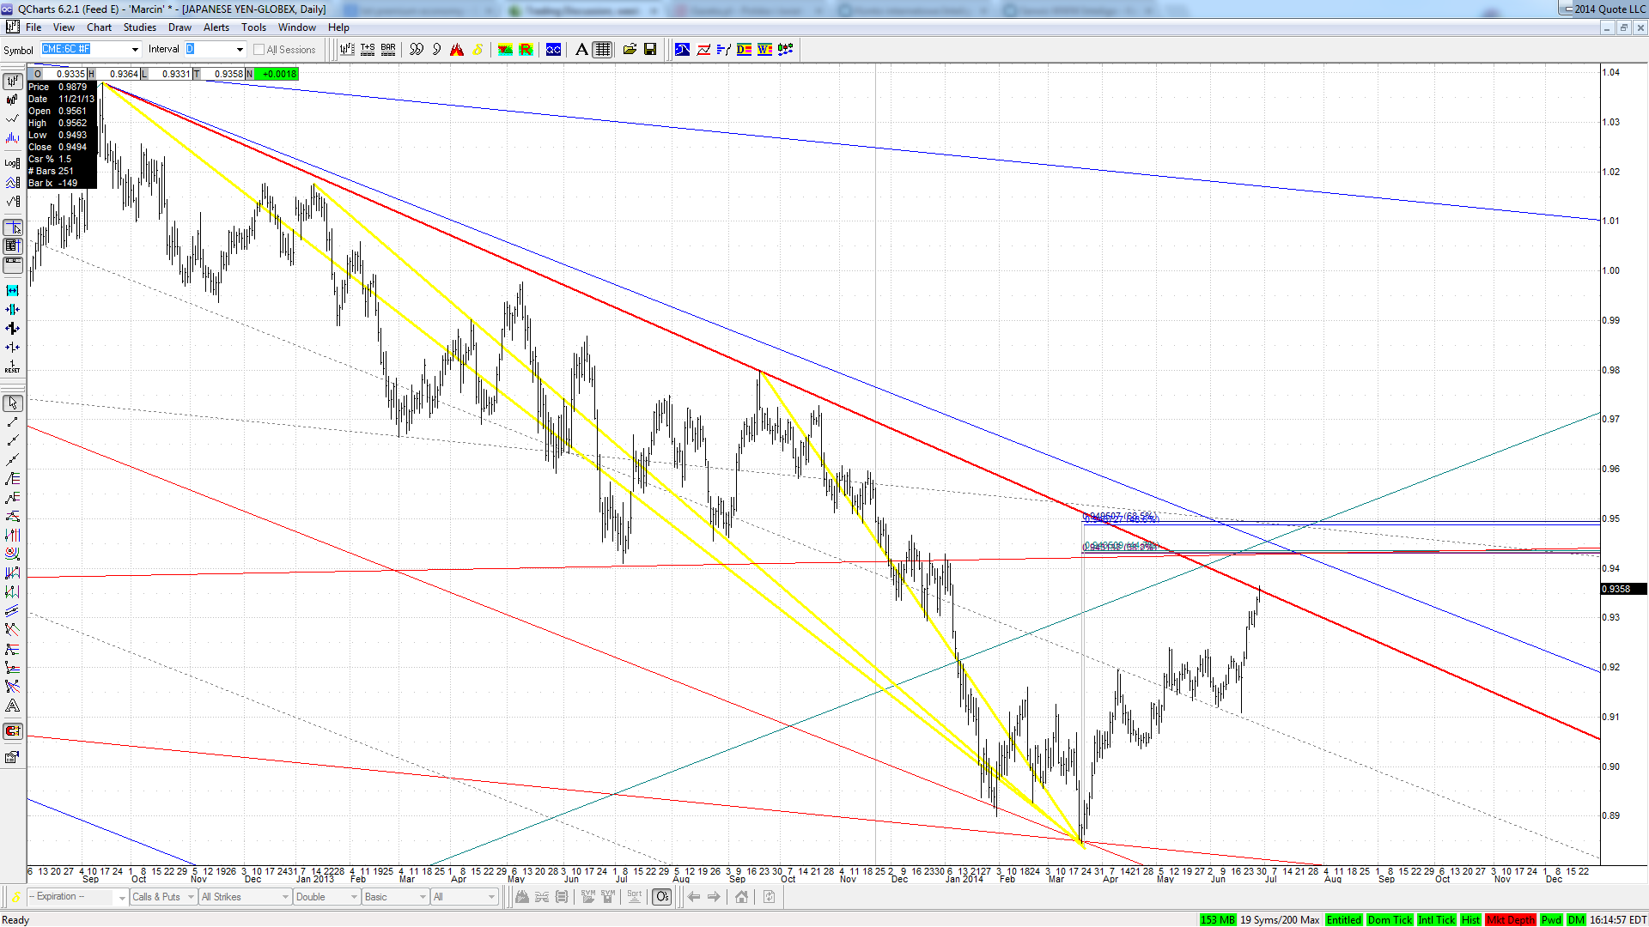Image resolution: width=1649 pixels, height=927 pixels.
Task: Click the 0.9358 current price marker on axis
Action: 1623,589
